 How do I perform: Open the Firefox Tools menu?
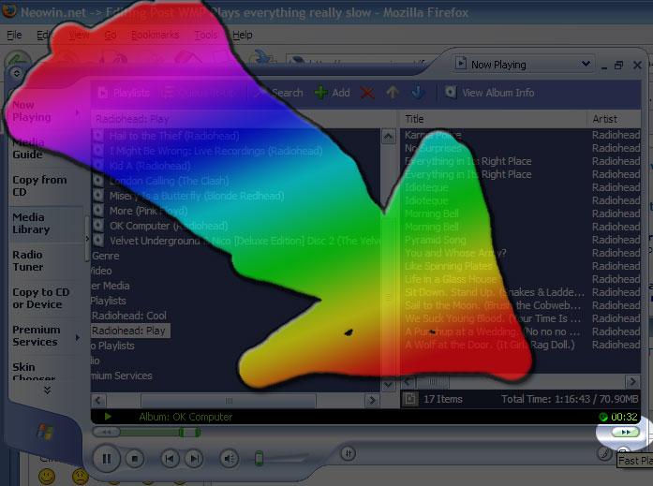click(206, 35)
